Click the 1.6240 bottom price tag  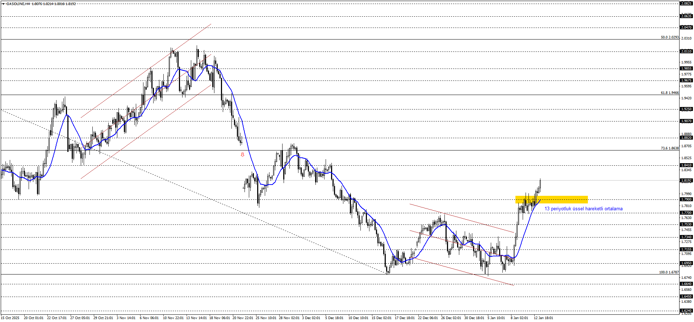point(686,311)
